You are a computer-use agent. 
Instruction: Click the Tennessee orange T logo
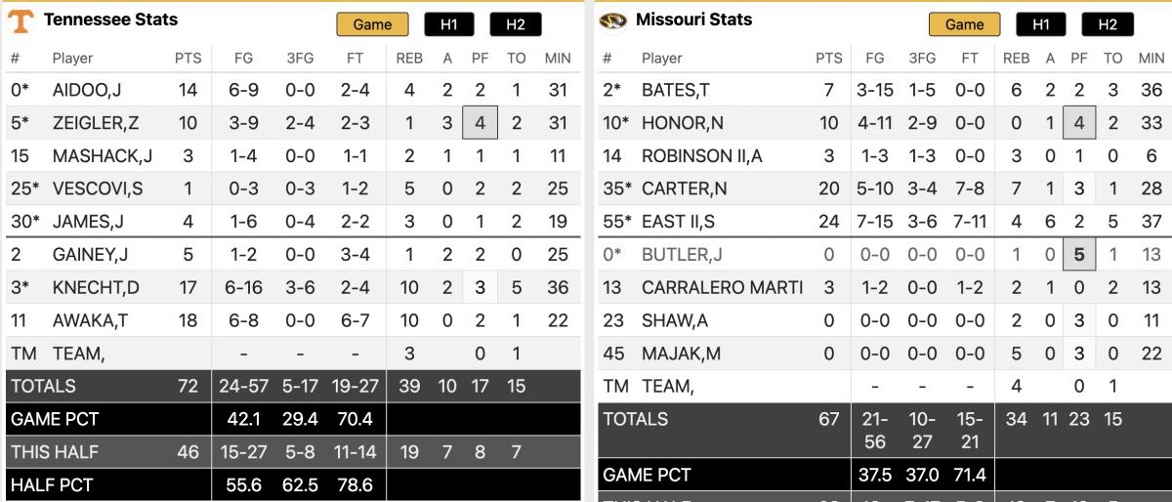pos(21,21)
